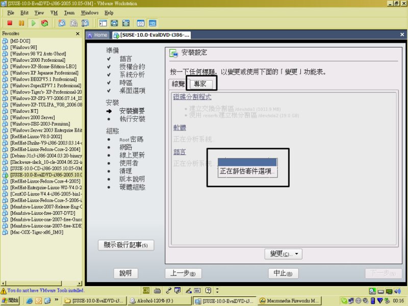Click the 語言 language heading link
Viewport: 408px width, 306px height.
(x=180, y=152)
